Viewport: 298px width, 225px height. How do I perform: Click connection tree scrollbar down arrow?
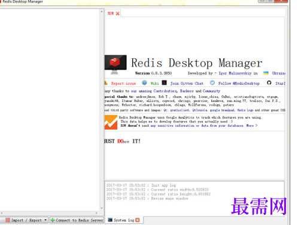[x=102, y=208]
